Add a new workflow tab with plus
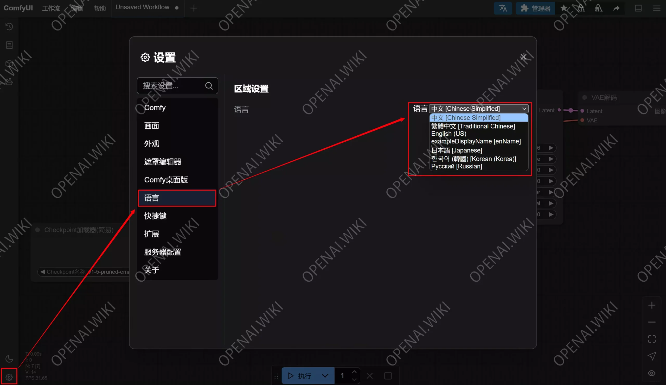The width and height of the screenshot is (666, 385). (x=194, y=8)
